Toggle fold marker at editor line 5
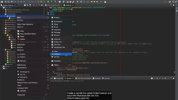Screen dimensions: 178x100 [48, 14]
